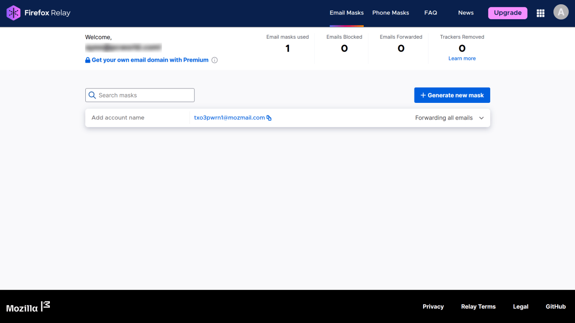Click the info icon beside Premium domain link
This screenshot has width=575, height=323.
215,60
